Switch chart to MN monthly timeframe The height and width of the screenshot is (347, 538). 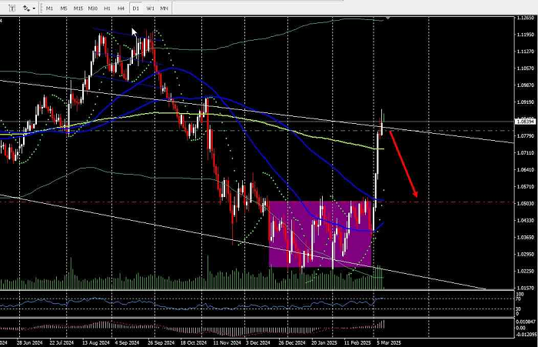click(x=164, y=8)
